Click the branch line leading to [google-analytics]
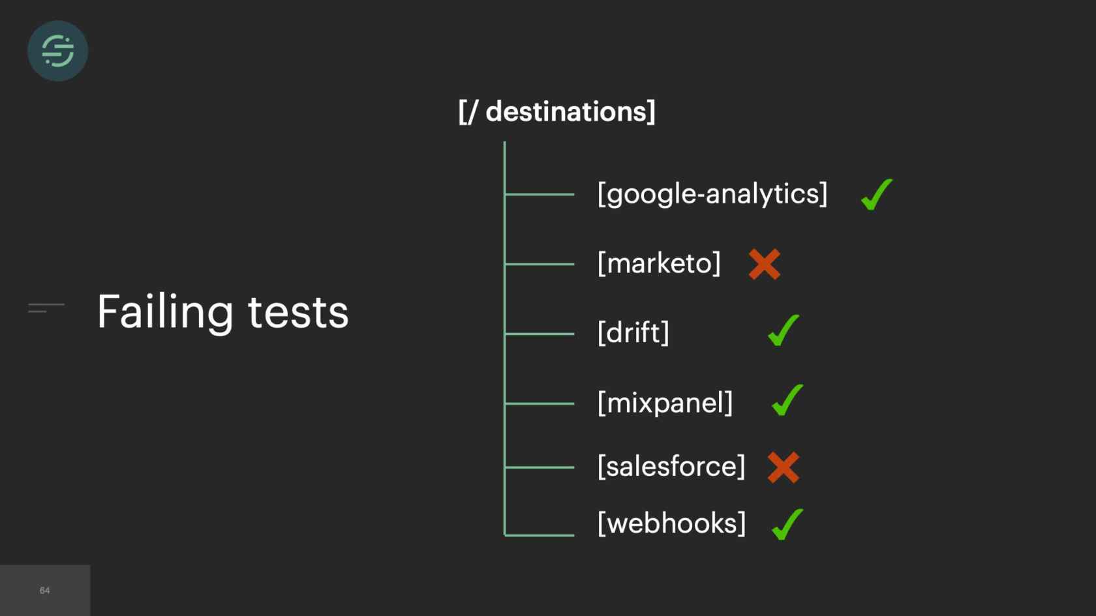 pos(540,194)
